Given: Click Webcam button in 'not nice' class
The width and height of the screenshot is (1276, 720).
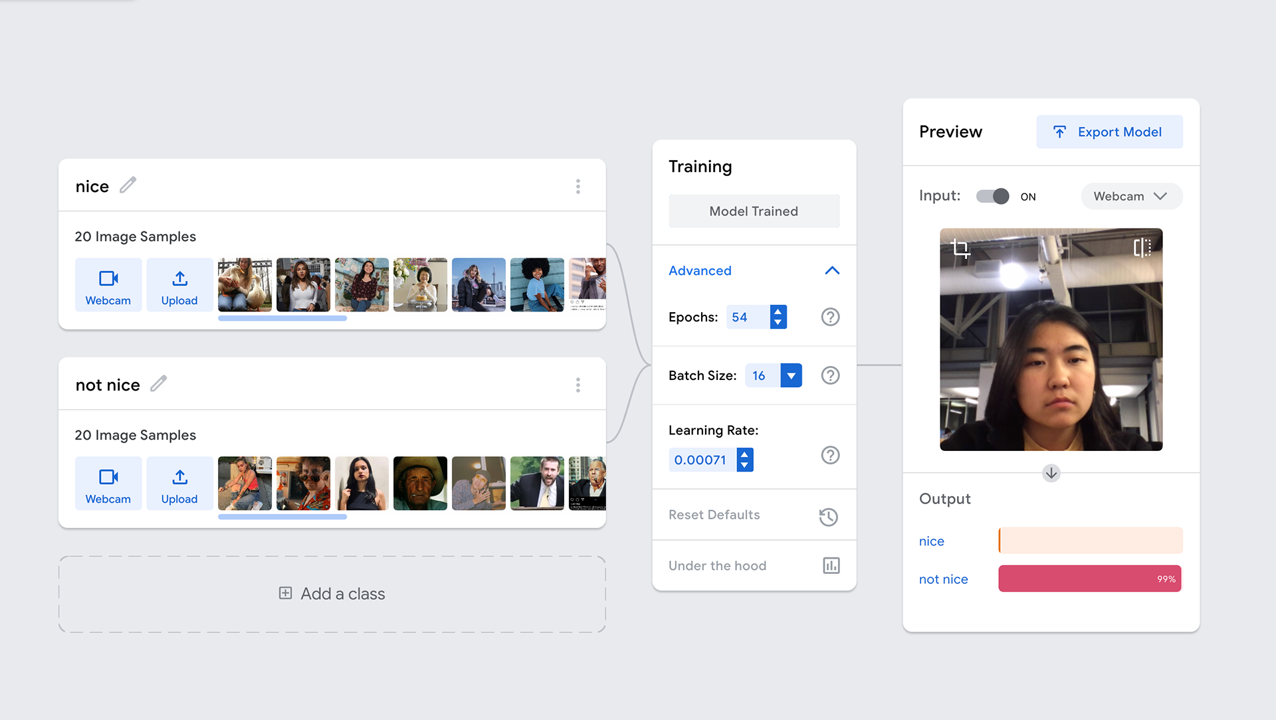Looking at the screenshot, I should point(108,484).
